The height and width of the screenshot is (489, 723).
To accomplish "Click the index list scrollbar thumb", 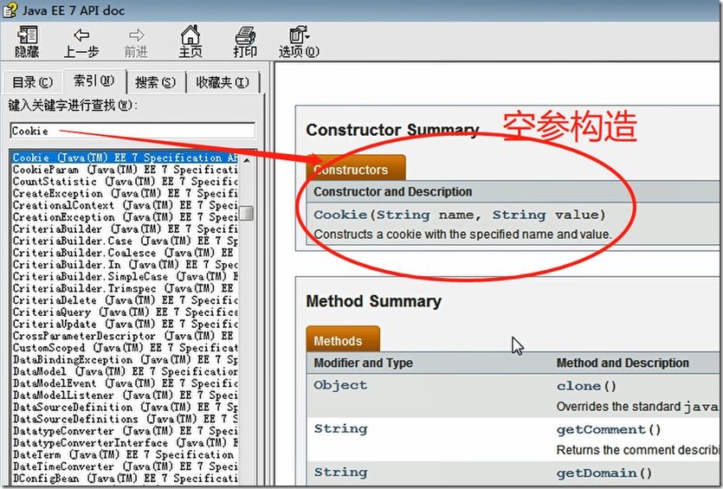I will (x=247, y=213).
